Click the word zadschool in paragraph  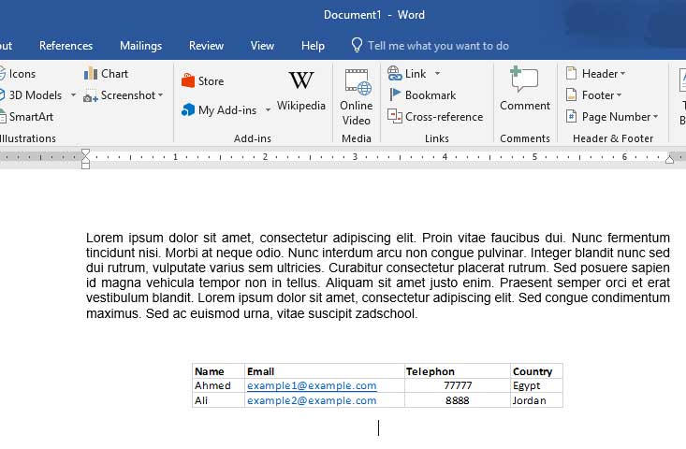pos(386,313)
